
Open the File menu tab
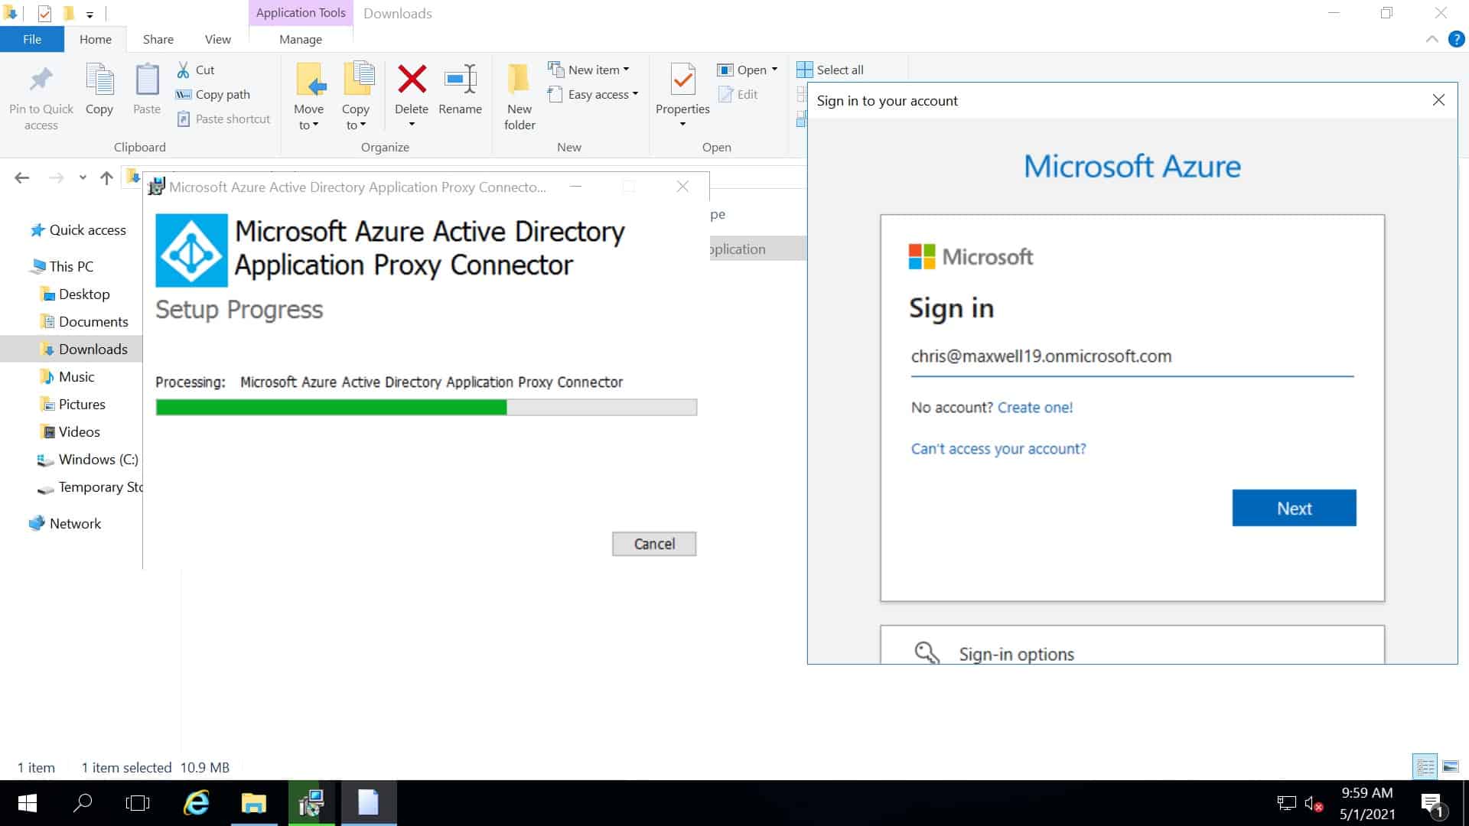[32, 39]
